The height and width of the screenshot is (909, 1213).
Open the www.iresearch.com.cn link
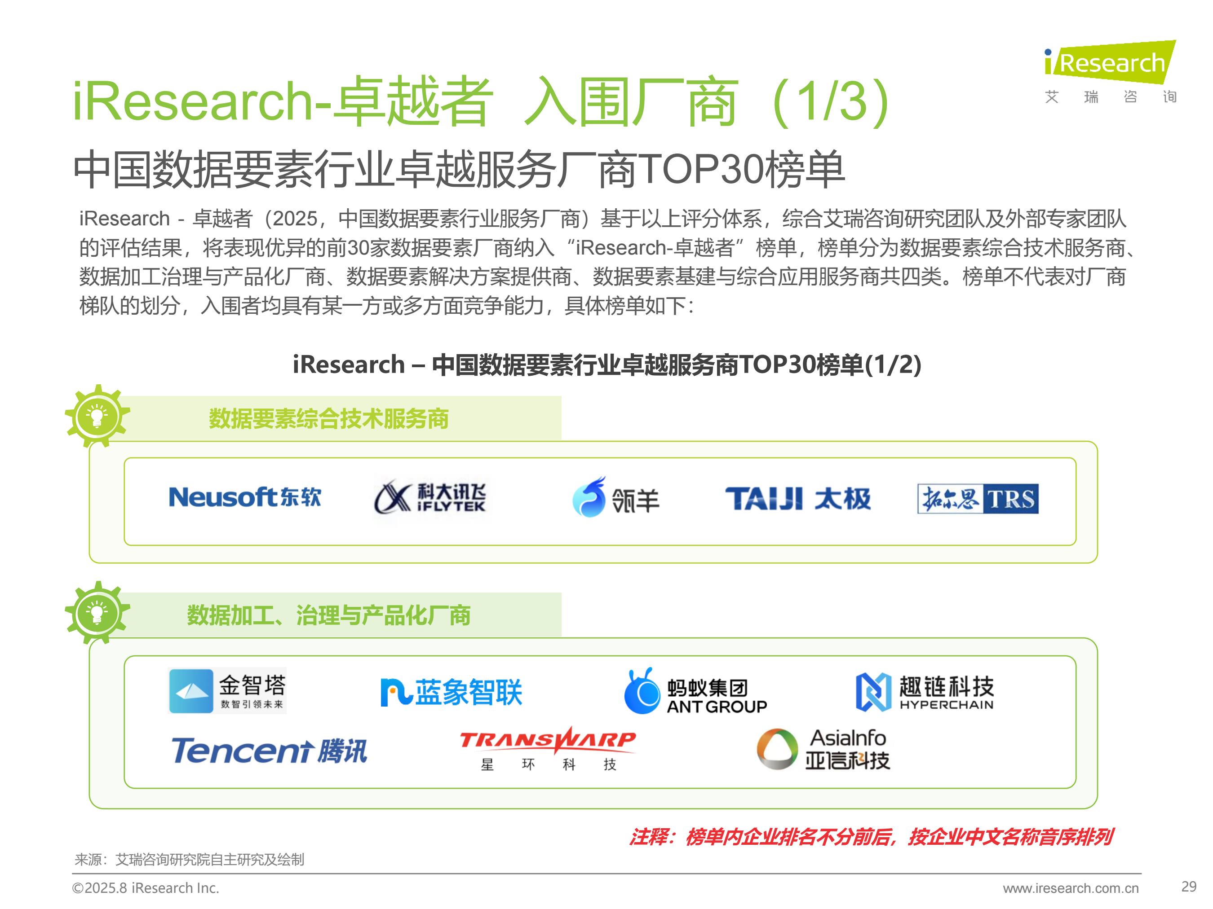1071,888
